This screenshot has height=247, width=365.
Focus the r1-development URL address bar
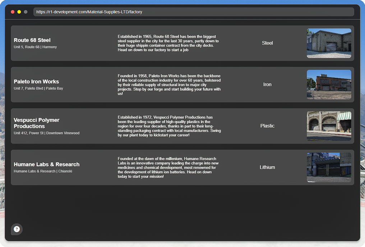tap(194, 12)
